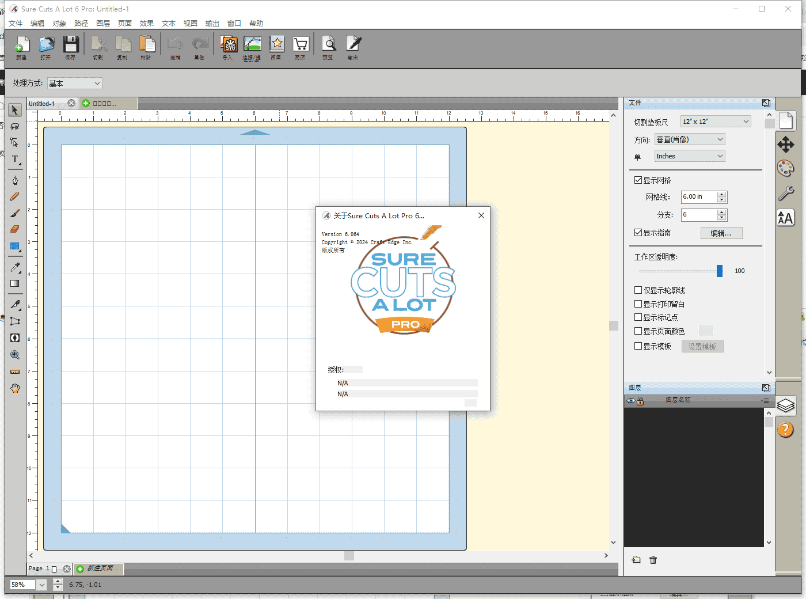Click the Paste (粘贴) clipboard icon
The height and width of the screenshot is (599, 806).
pos(147,45)
